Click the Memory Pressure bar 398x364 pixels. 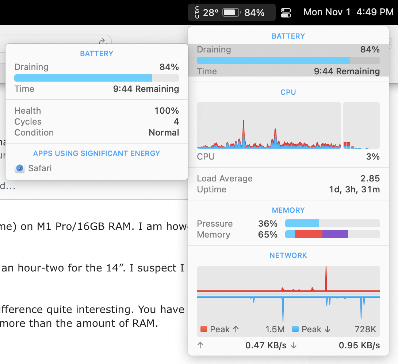[x=332, y=223]
